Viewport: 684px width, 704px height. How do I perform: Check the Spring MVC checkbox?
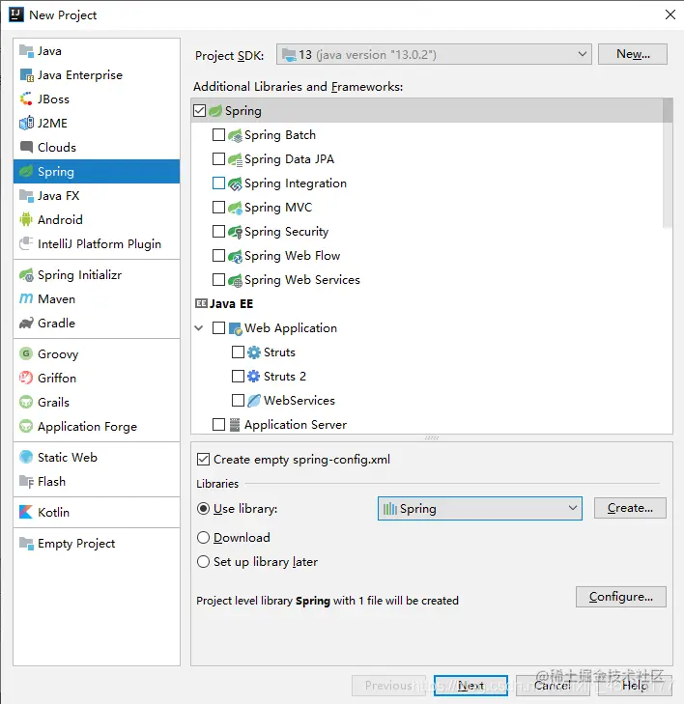point(218,207)
